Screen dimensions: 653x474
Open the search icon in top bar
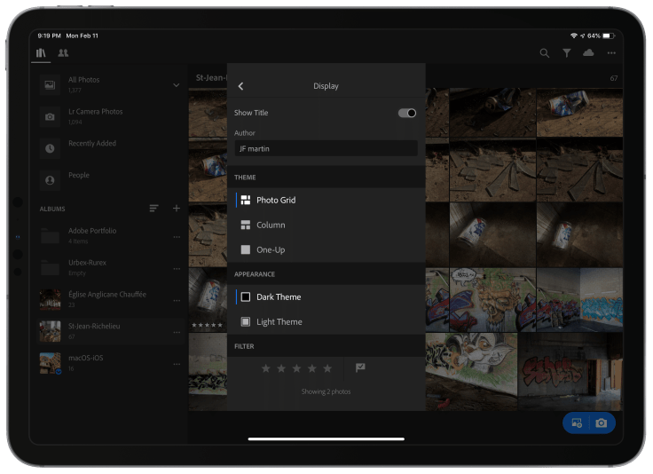point(545,53)
